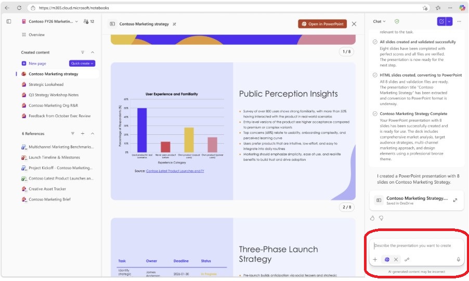Open Feedback from October Exec Review

click(59, 116)
